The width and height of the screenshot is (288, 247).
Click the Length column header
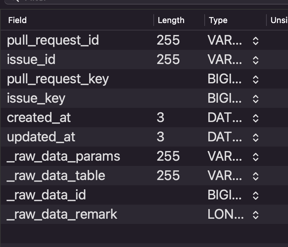(x=171, y=20)
